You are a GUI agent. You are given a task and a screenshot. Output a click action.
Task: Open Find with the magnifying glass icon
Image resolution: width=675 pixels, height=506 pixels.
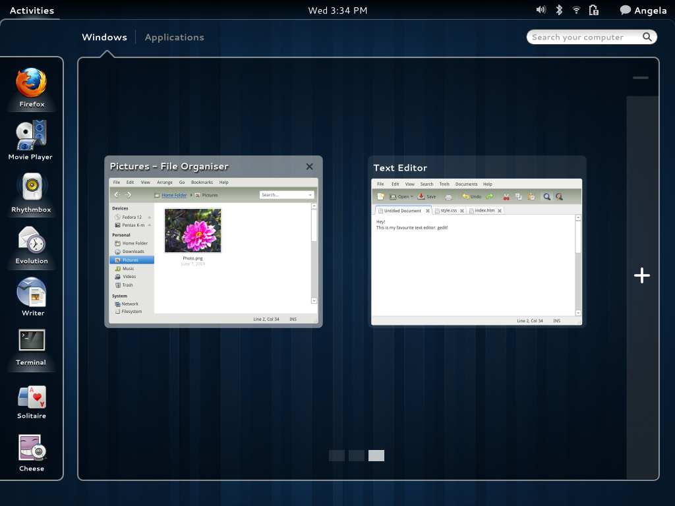click(547, 196)
